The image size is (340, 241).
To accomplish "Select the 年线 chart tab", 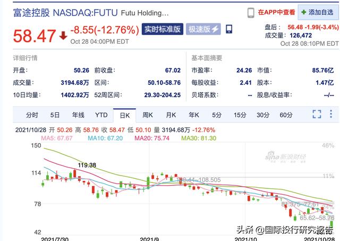I will pos(78,115).
